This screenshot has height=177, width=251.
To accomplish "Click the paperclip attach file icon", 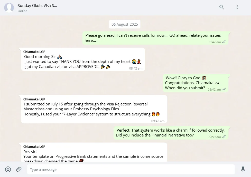I will coord(19,169).
